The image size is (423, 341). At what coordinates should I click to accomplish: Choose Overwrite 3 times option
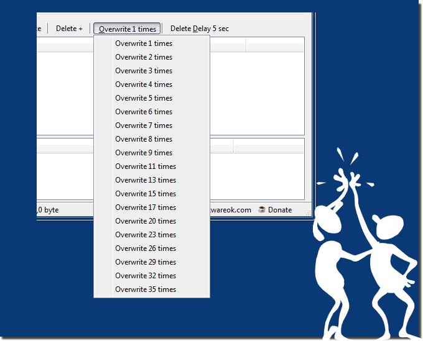152,71
